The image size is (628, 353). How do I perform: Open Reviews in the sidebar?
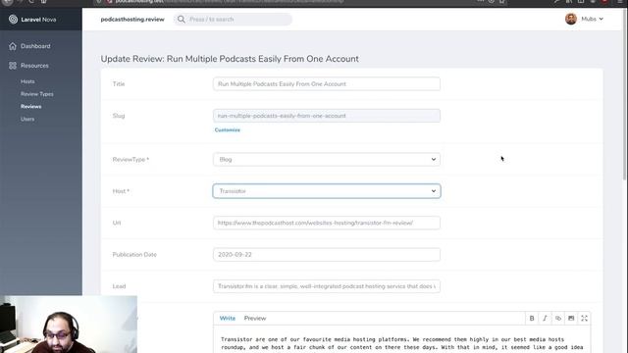tap(30, 107)
